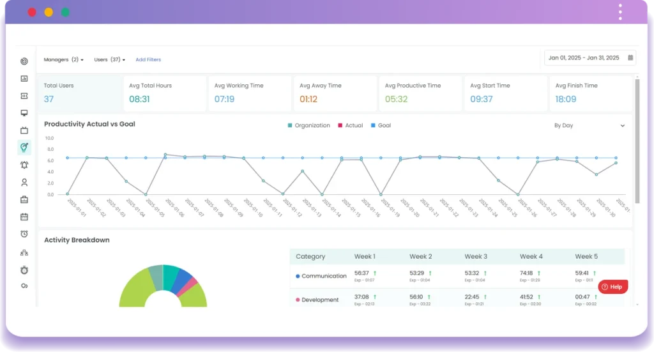Click the Week 3 Communication value 53:32

[472, 273]
